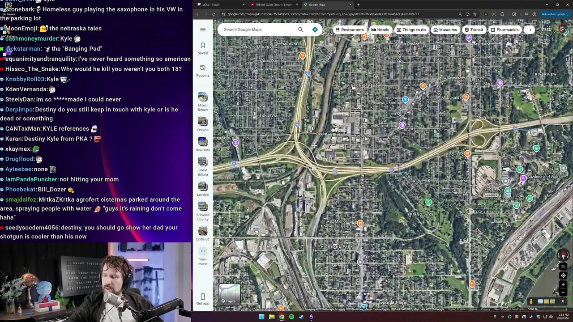Toggle 3D map view
Screen dimensions: 573x322
563,266
